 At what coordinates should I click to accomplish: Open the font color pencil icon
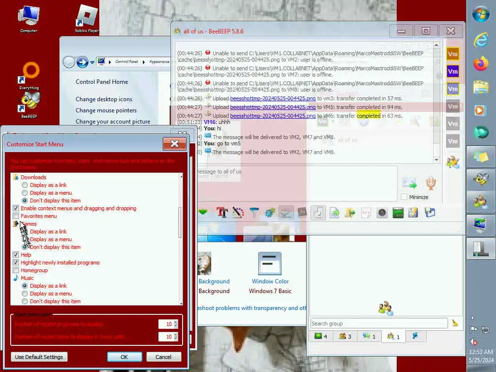tap(238, 213)
